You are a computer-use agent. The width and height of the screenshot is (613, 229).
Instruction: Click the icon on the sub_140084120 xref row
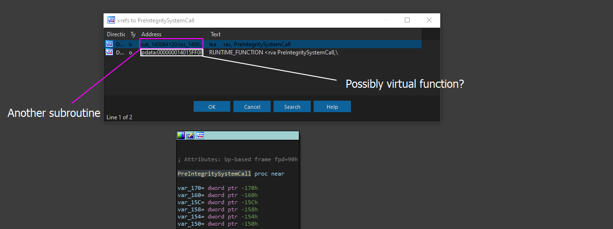pos(109,44)
